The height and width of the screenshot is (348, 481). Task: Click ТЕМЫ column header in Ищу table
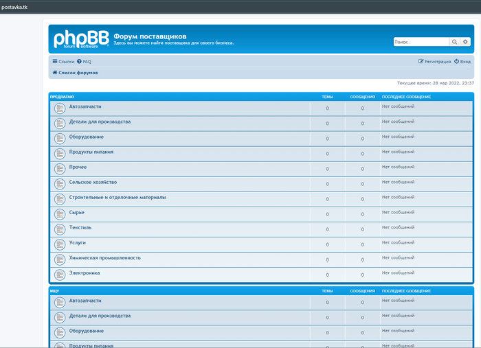(327, 291)
